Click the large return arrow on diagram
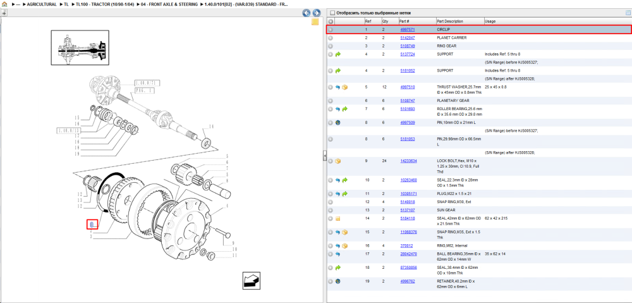The image size is (632, 303). pos(252,280)
